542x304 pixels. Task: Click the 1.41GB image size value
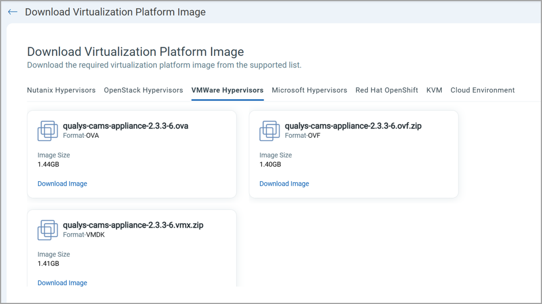point(48,264)
